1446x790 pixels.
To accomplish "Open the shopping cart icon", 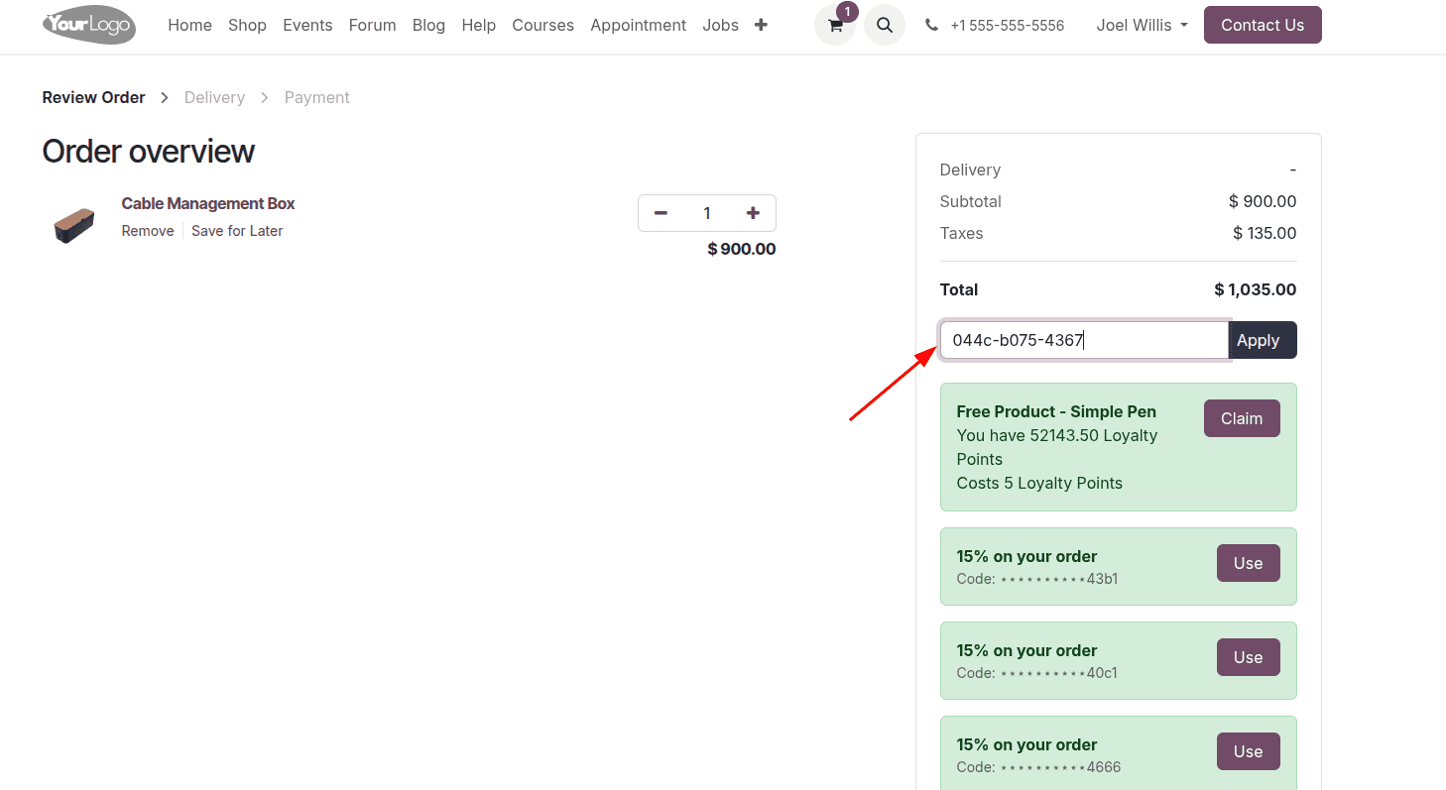I will click(835, 26).
